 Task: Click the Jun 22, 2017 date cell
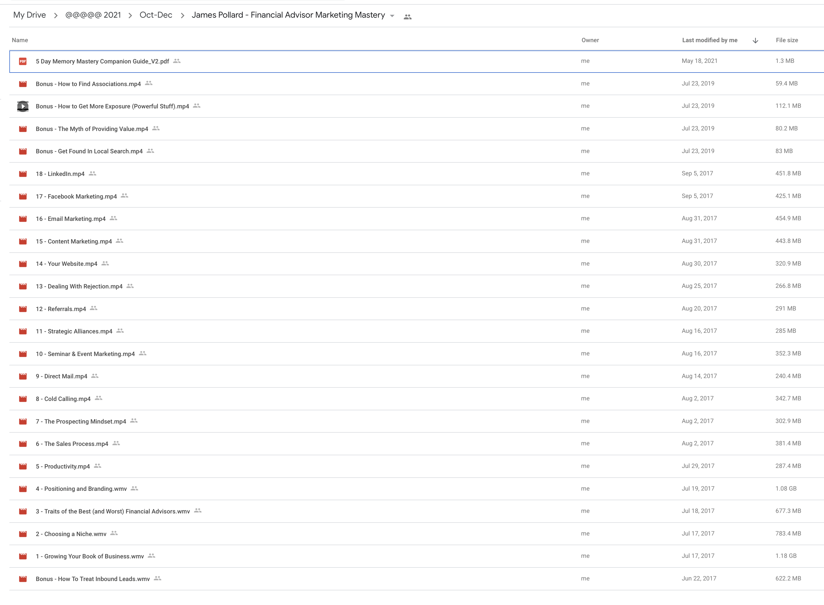[x=699, y=579]
